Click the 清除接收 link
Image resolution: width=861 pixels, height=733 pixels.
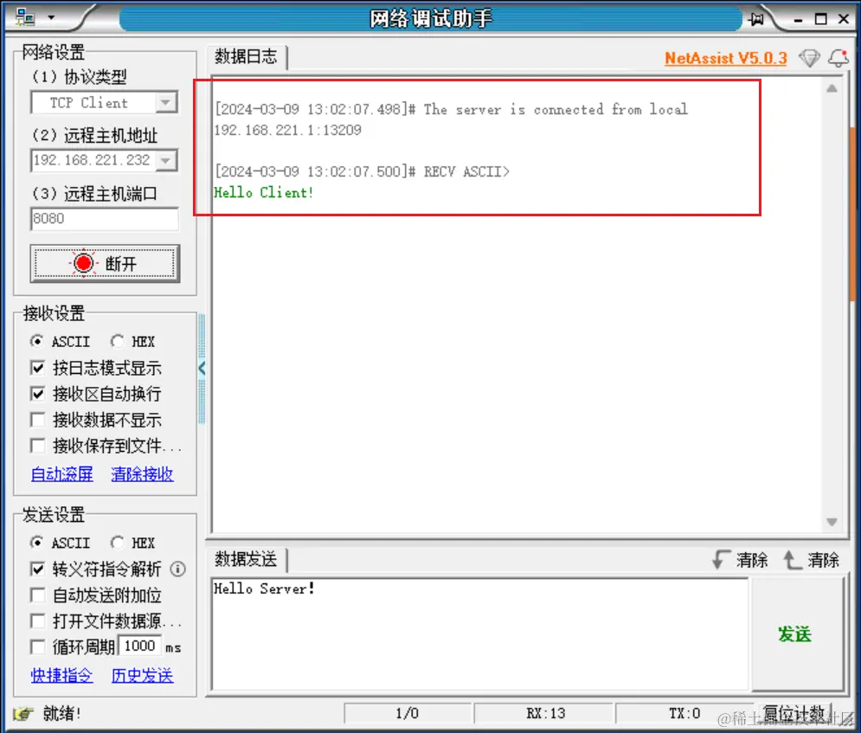tap(142, 474)
